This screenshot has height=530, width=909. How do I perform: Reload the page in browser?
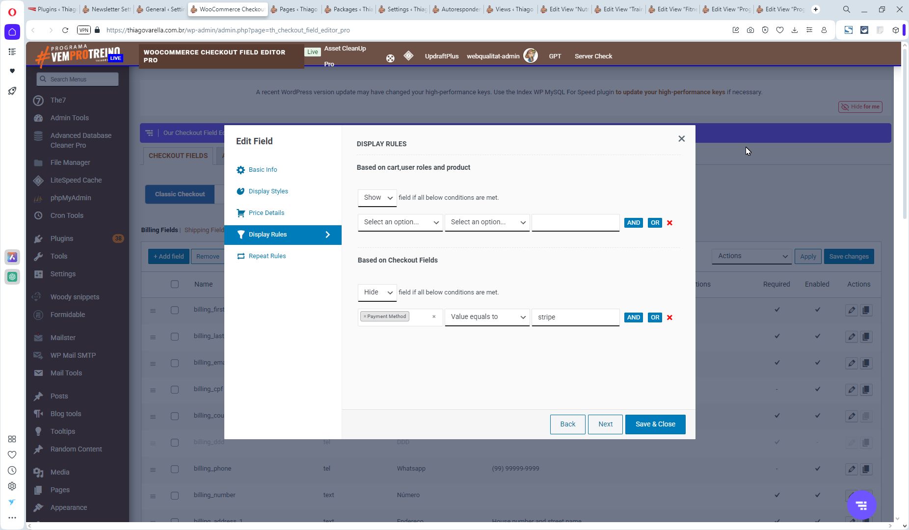coord(65,30)
